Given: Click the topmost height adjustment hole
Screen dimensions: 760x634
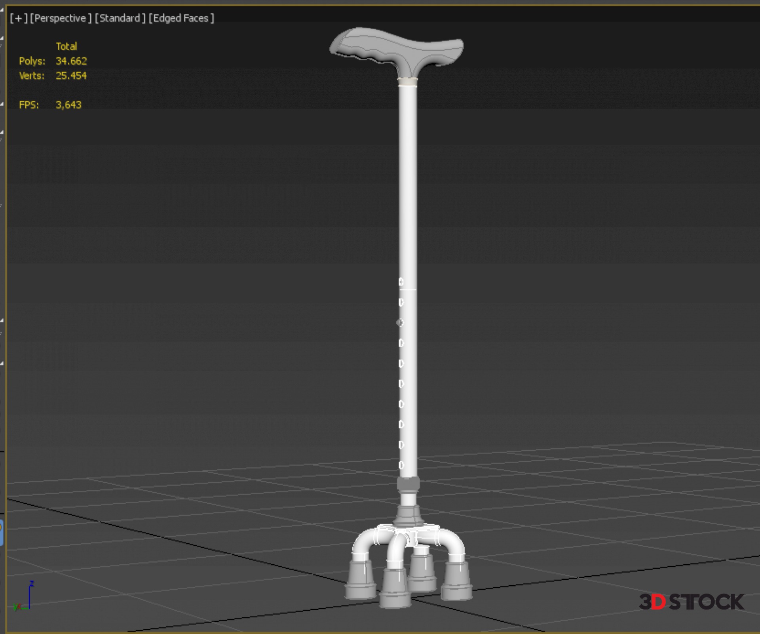Looking at the screenshot, I should tap(401, 282).
